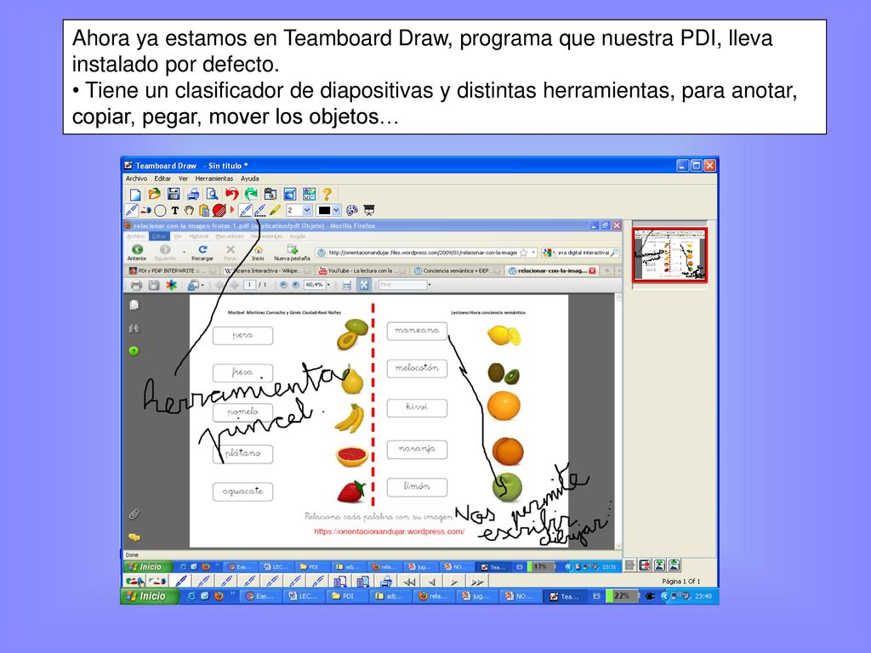Screen dimensions: 871x653
Task: Open PDF zoom 60,4% dropdown
Action: coord(327,285)
